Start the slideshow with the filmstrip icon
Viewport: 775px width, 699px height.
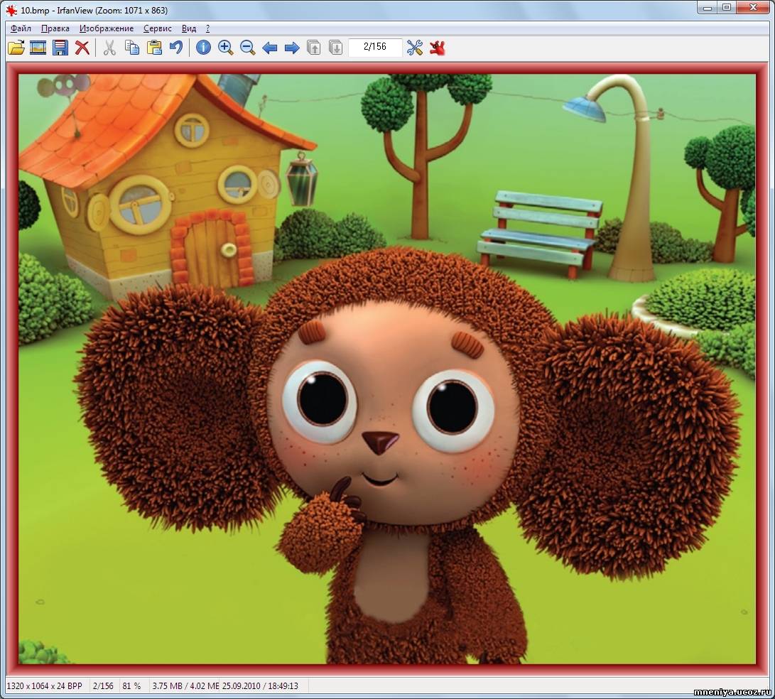tap(38, 48)
